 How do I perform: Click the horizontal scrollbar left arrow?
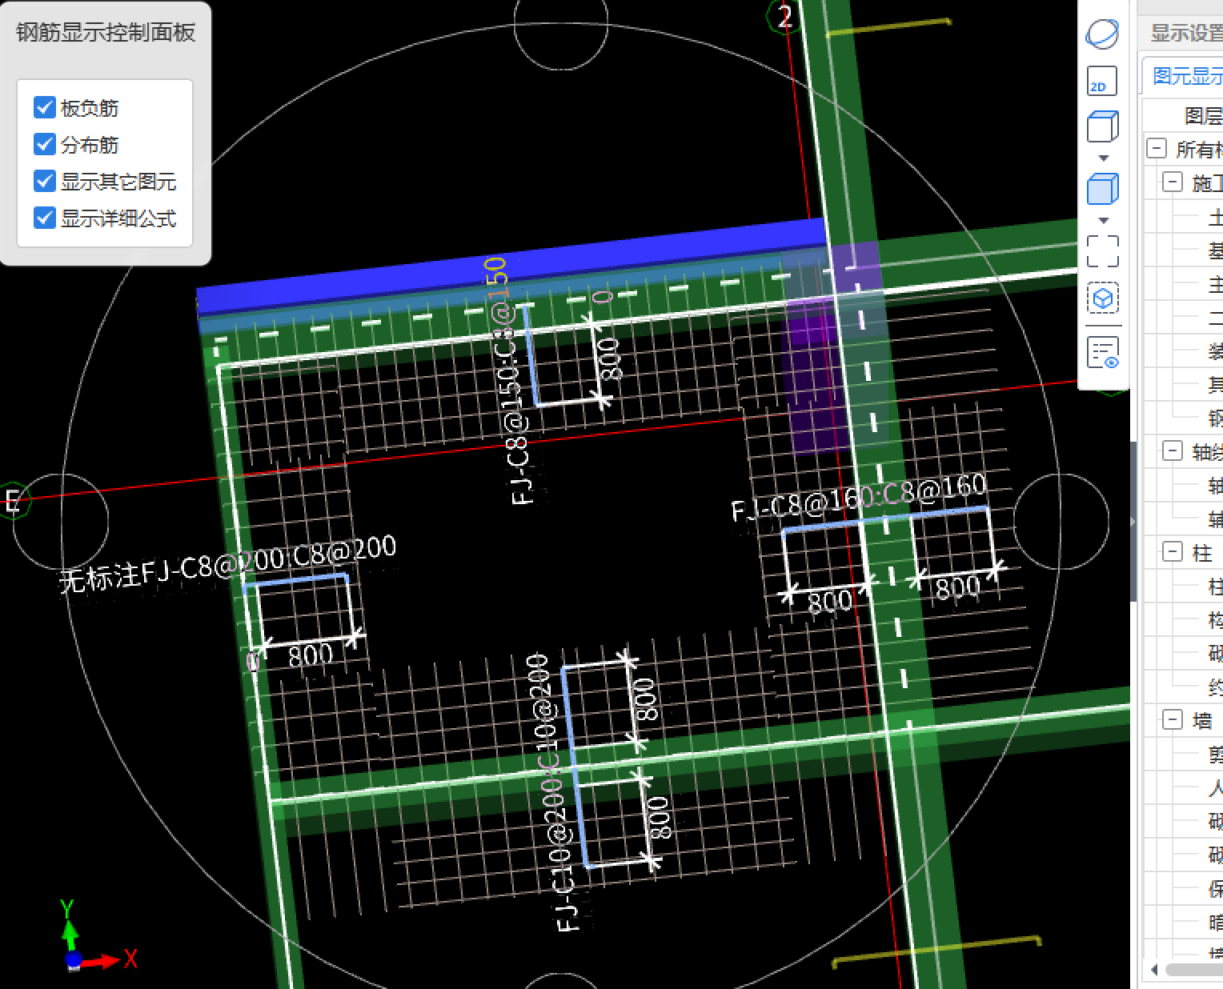[1154, 970]
